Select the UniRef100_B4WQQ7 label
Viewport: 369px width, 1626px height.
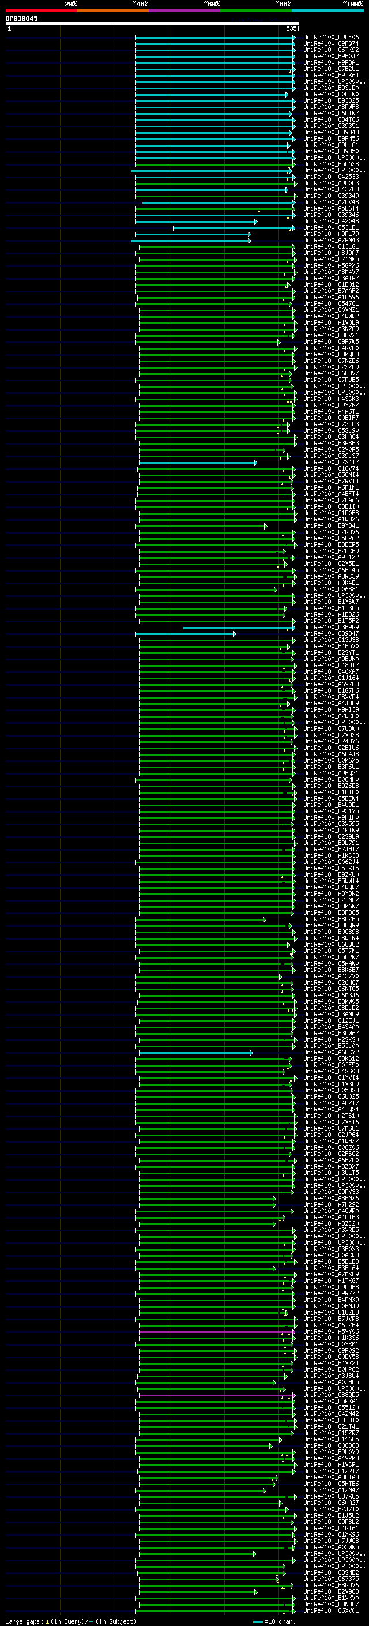[x=330, y=887]
